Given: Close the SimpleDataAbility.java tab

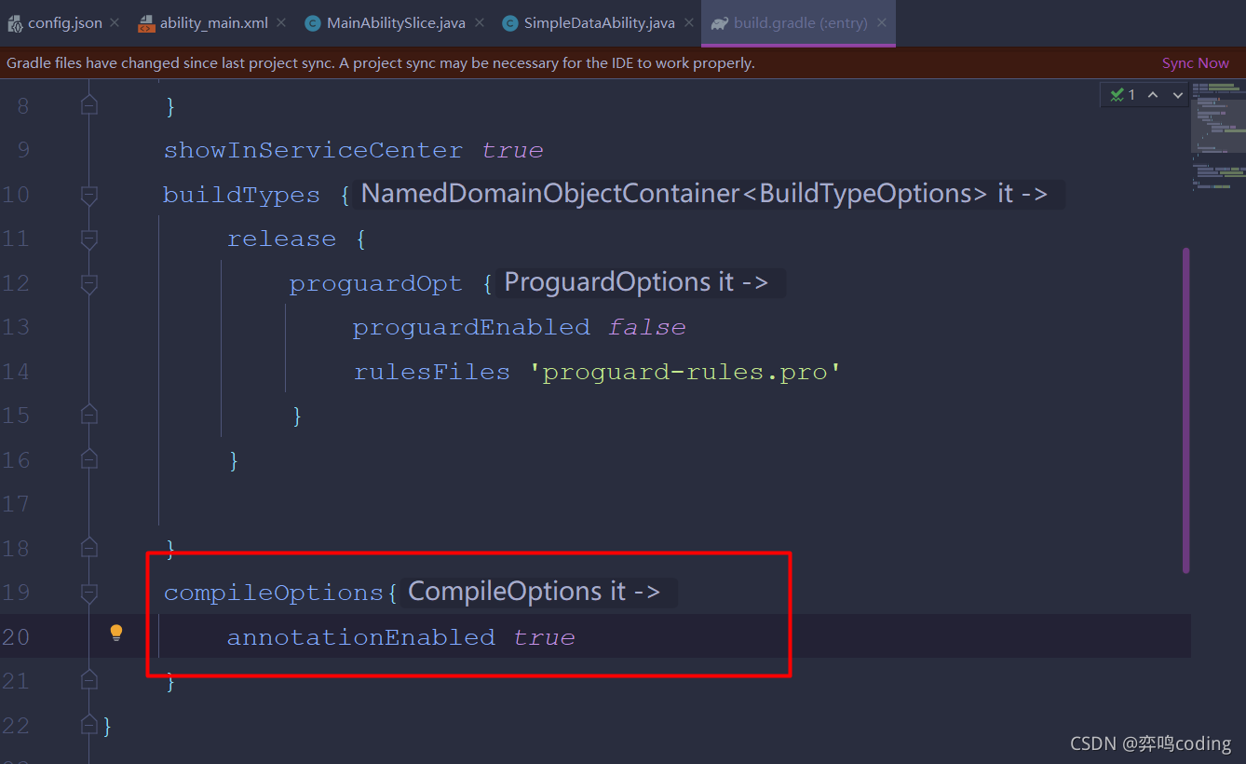Looking at the screenshot, I should [687, 23].
